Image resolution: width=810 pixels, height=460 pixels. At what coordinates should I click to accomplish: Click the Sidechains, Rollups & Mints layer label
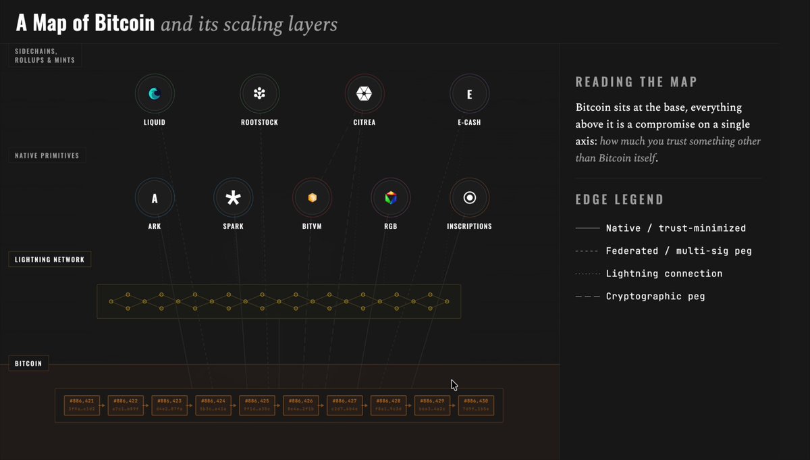pyautogui.click(x=45, y=55)
